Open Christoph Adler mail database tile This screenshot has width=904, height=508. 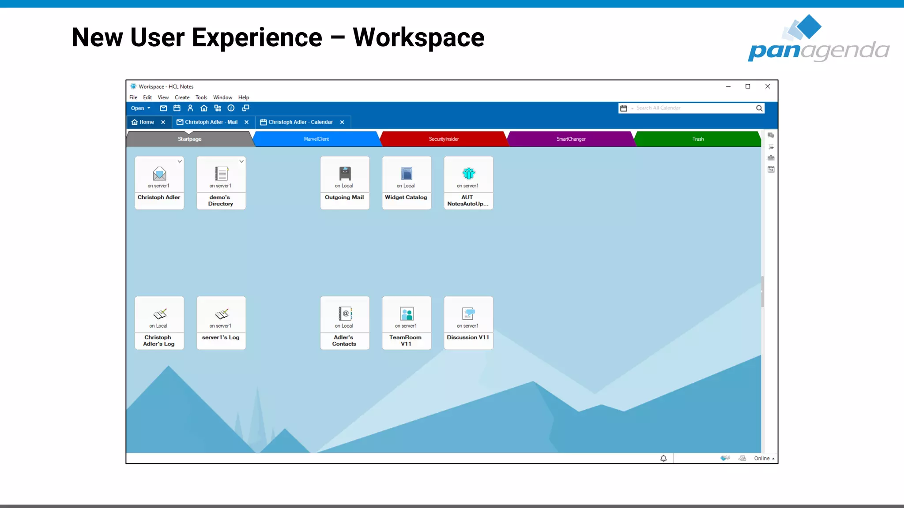tap(159, 183)
